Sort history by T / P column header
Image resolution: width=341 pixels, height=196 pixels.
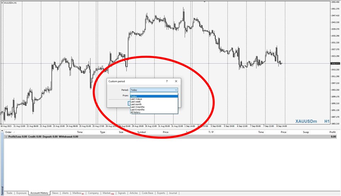pyautogui.click(x=211, y=132)
